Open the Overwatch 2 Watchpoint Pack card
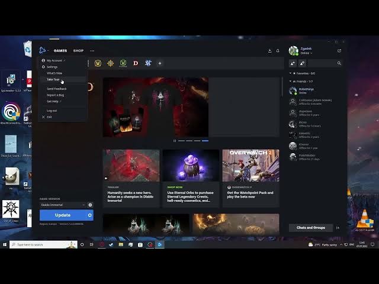 coord(251,178)
